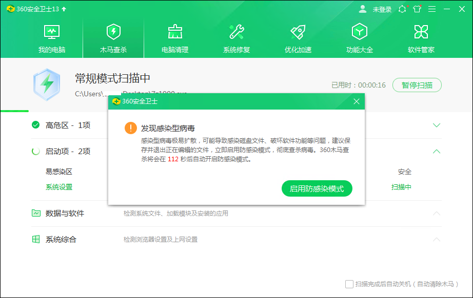Image resolution: width=473 pixels, height=298 pixels.
Task: Click the 启用防感染模式 button
Action: 317,188
